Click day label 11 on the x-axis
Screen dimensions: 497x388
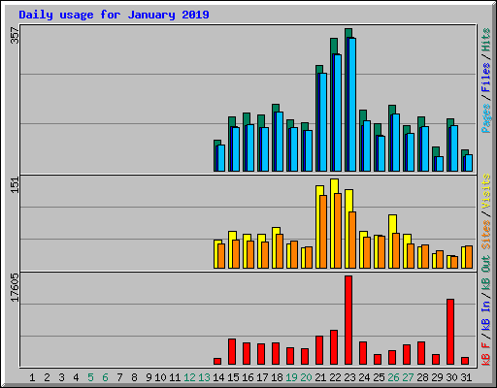(175, 377)
